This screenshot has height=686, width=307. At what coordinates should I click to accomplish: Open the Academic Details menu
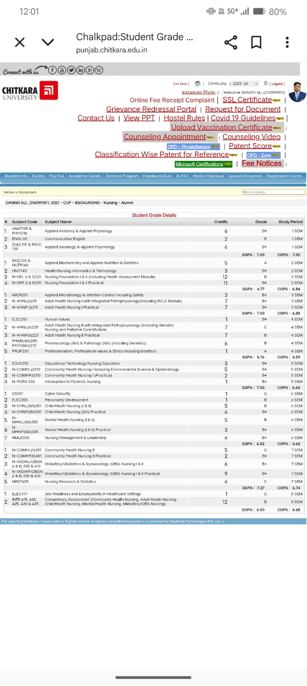click(85, 176)
